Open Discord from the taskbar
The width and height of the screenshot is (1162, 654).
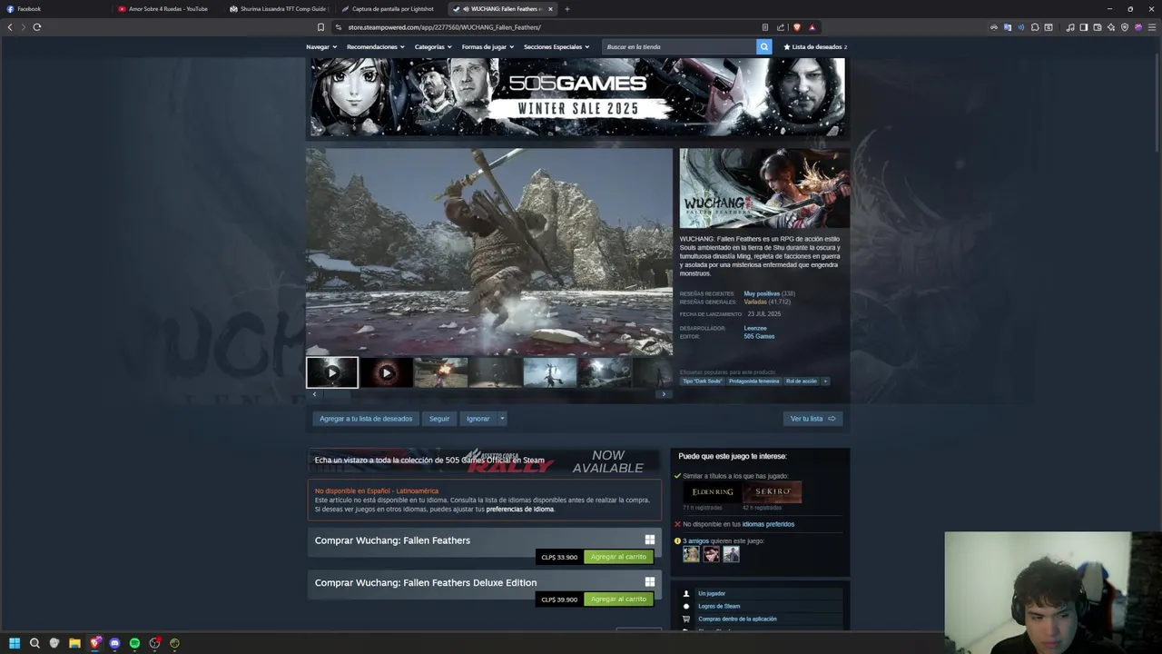click(x=114, y=643)
